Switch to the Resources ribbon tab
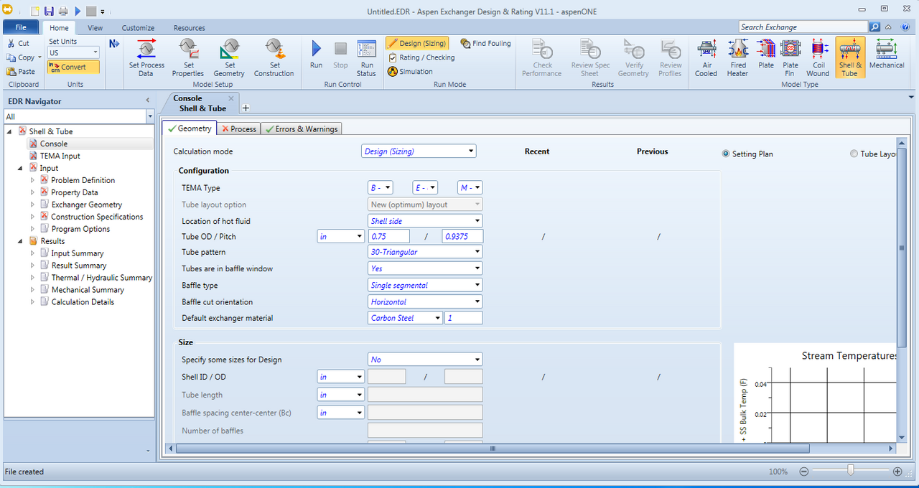Viewport: 919px width, 488px height. coord(190,28)
